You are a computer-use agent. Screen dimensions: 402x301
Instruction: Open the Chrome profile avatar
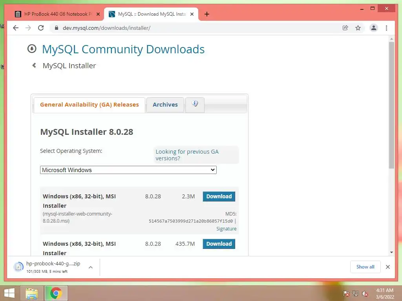click(x=374, y=28)
